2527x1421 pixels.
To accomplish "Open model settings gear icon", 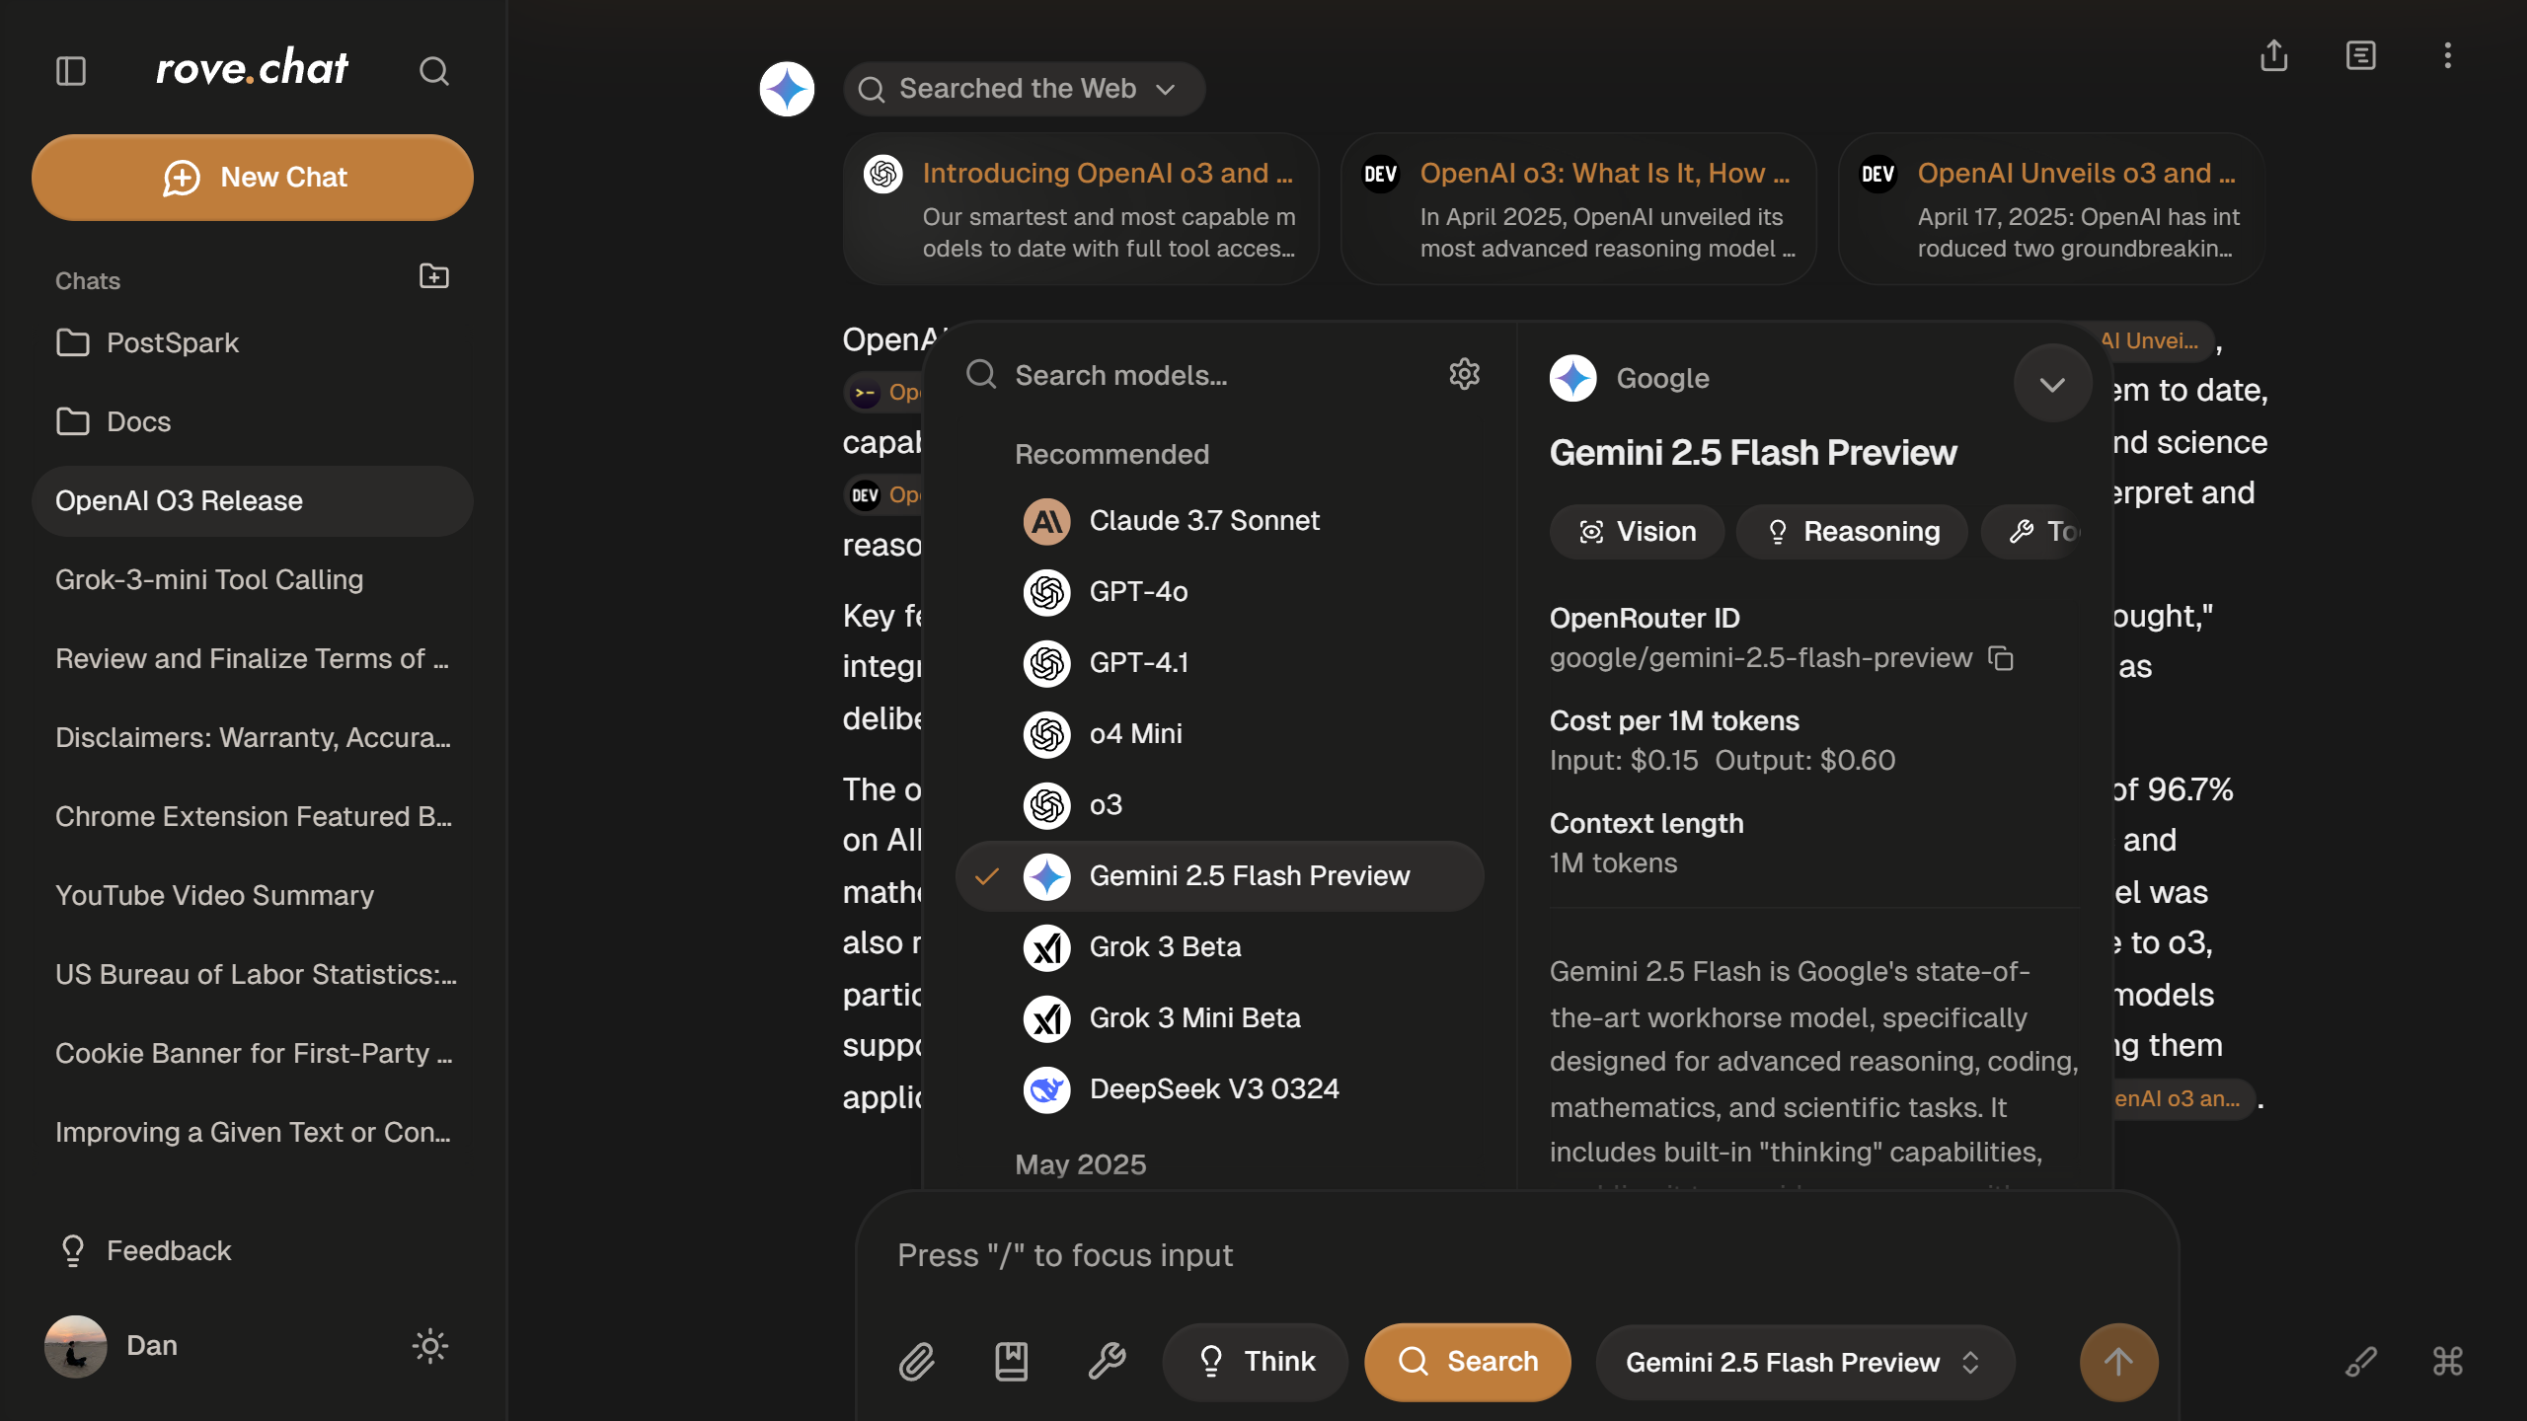I will 1464,374.
